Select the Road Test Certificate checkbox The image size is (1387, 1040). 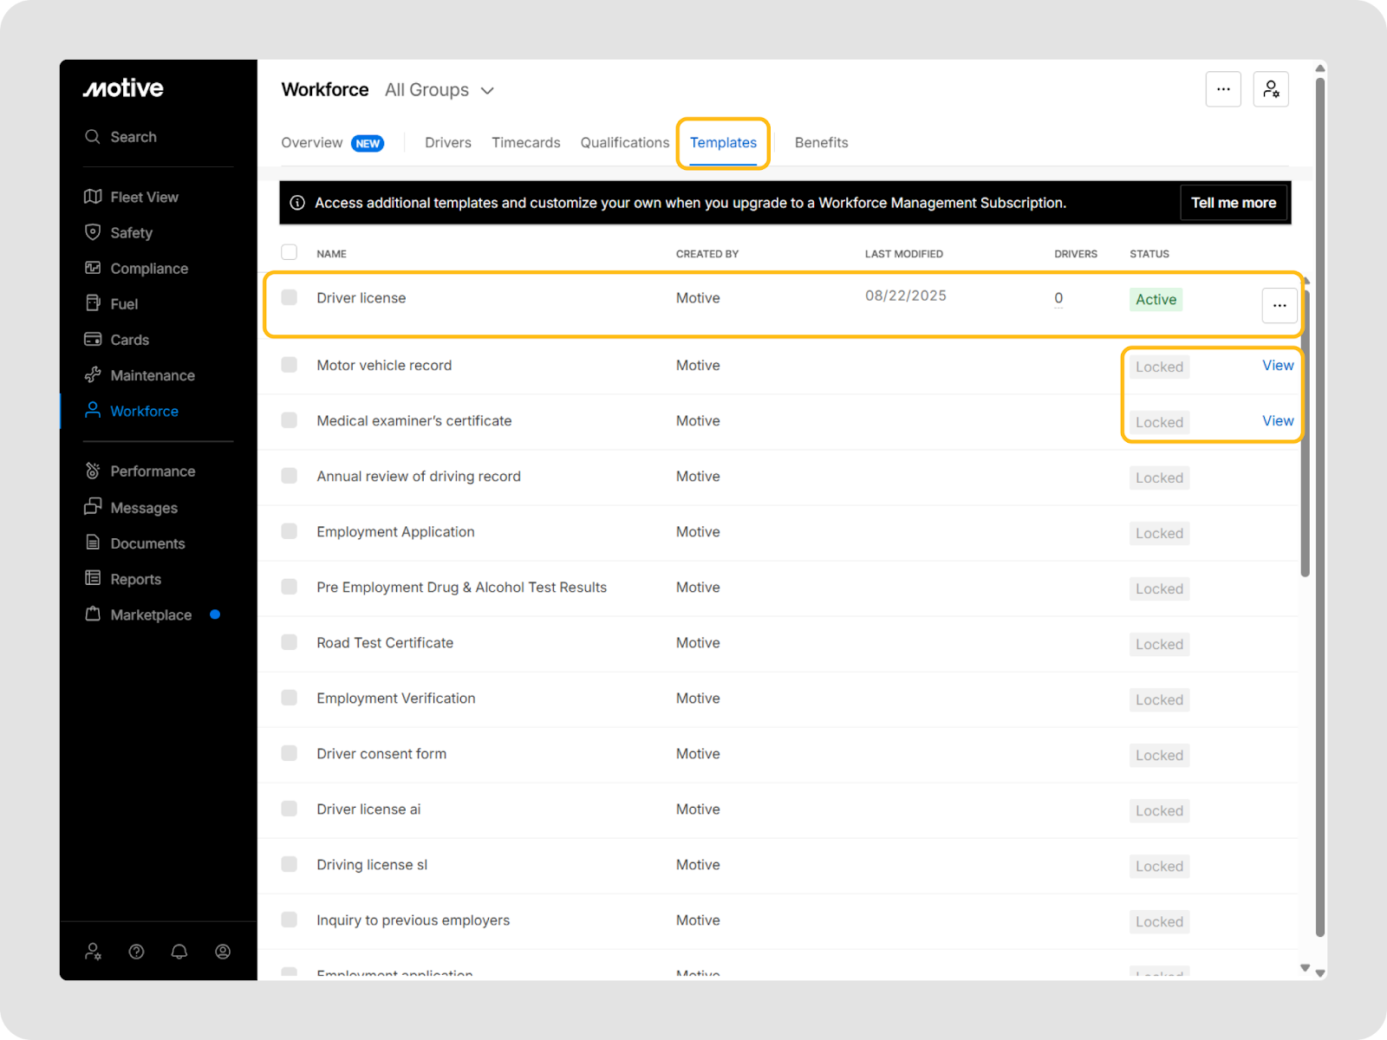pyautogui.click(x=290, y=642)
